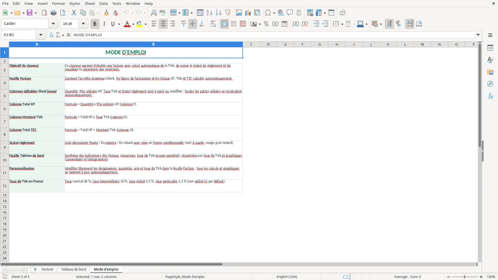Screen dimensions: 498x280
Task: Sort descending
Action: pyautogui.click(x=219, y=13)
